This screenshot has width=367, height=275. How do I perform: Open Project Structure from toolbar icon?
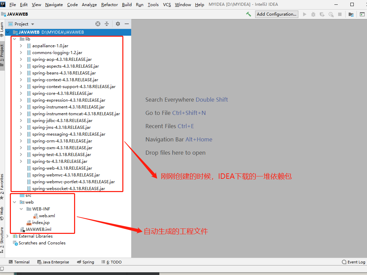tap(351, 14)
